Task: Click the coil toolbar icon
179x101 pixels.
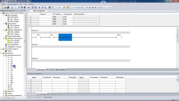Action: [79, 8]
